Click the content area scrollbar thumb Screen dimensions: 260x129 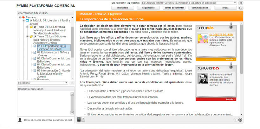point(241,49)
